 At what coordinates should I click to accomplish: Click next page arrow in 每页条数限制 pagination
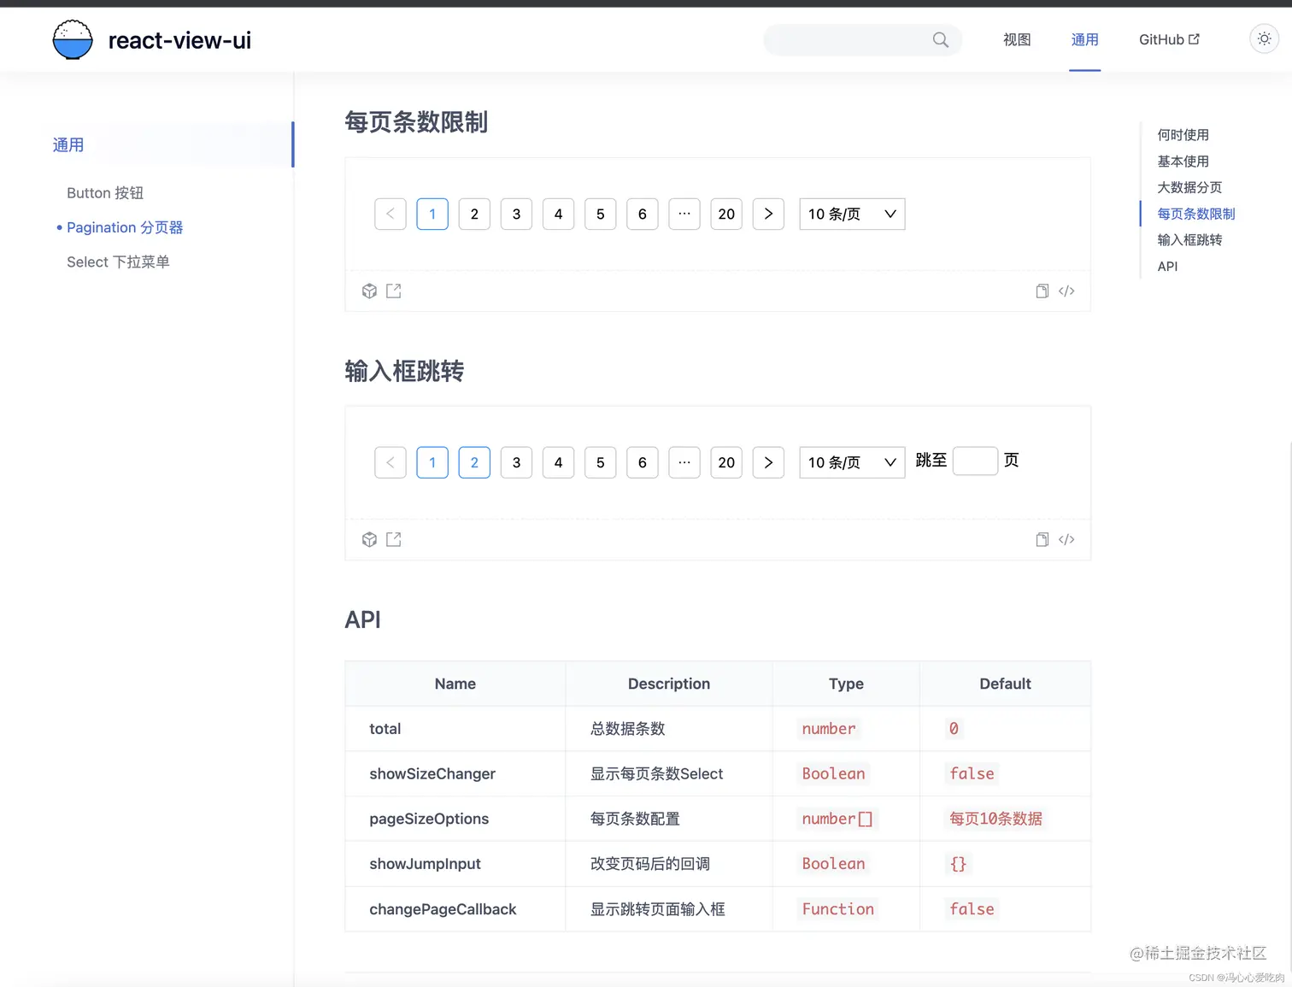pyautogui.click(x=767, y=214)
